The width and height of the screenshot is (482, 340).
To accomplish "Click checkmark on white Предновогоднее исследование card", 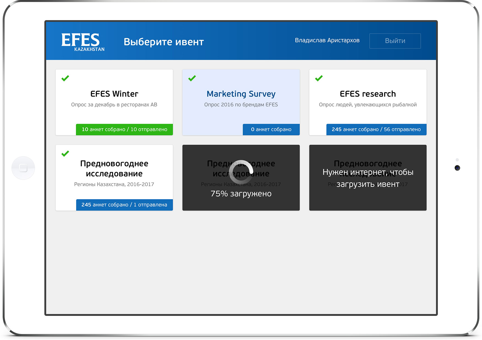I will [x=65, y=153].
